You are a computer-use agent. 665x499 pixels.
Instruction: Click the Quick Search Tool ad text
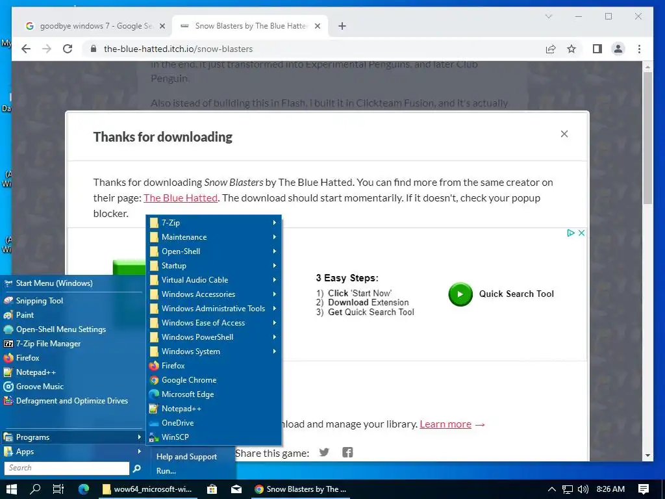pos(516,294)
